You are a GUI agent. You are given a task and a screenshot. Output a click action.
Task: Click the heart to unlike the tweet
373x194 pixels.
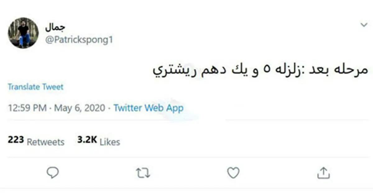234,173
